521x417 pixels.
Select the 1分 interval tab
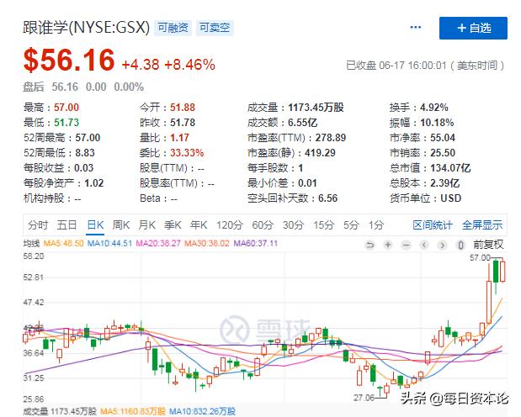(376, 225)
